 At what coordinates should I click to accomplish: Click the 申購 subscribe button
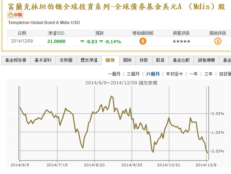[x=15, y=15]
